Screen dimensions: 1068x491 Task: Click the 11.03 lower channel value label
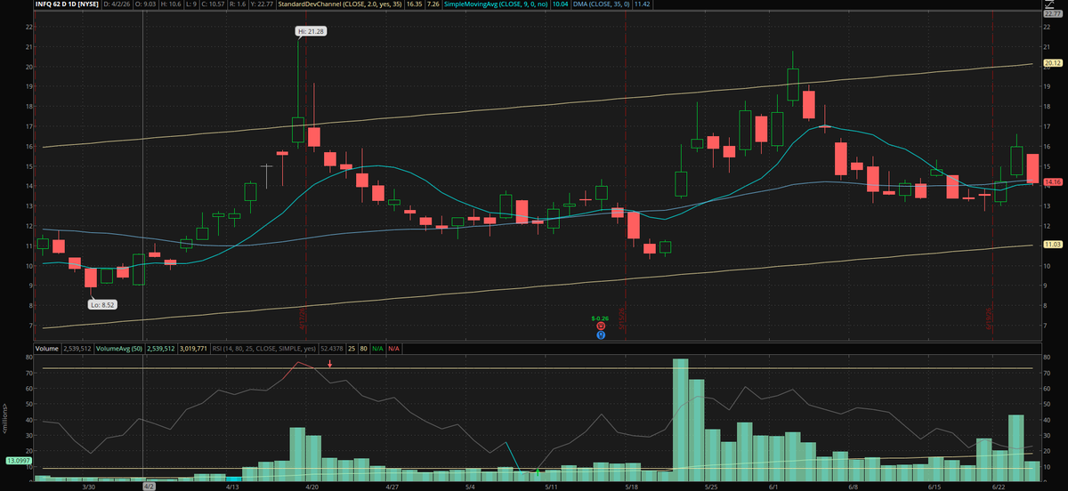click(x=1054, y=245)
